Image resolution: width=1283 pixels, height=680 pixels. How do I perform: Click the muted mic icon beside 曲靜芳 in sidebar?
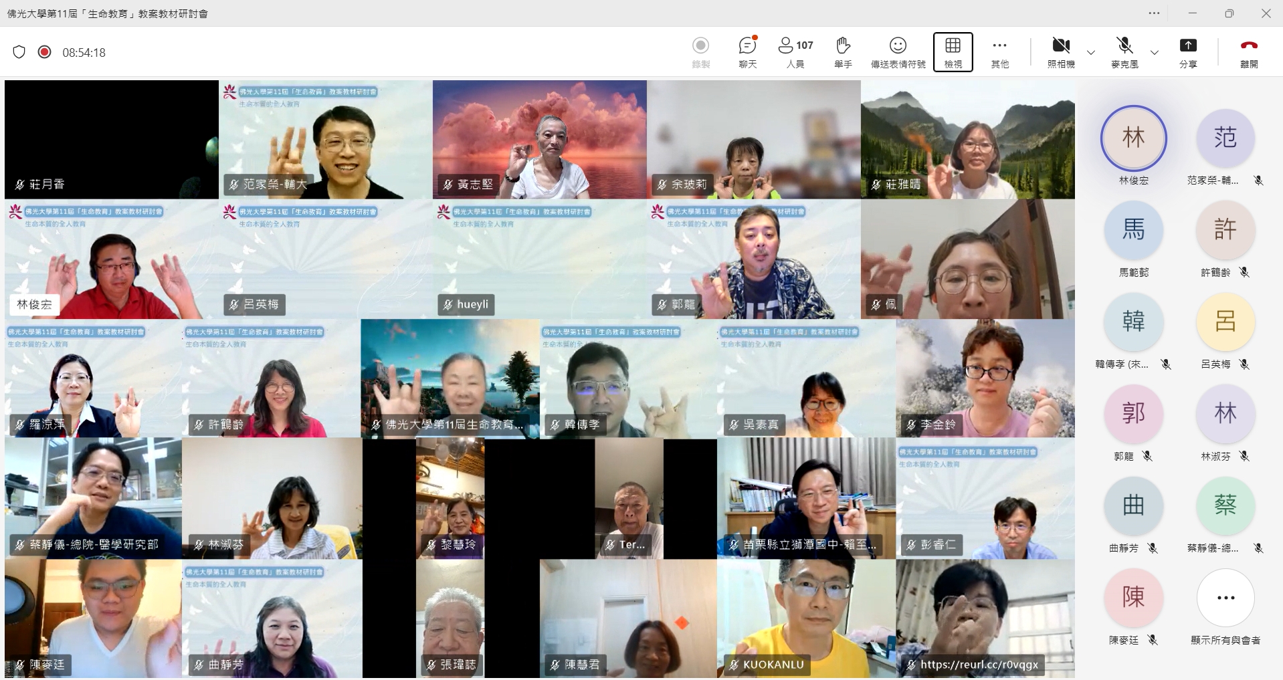point(1152,548)
